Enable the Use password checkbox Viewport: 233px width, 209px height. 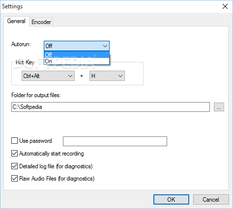(x=14, y=141)
